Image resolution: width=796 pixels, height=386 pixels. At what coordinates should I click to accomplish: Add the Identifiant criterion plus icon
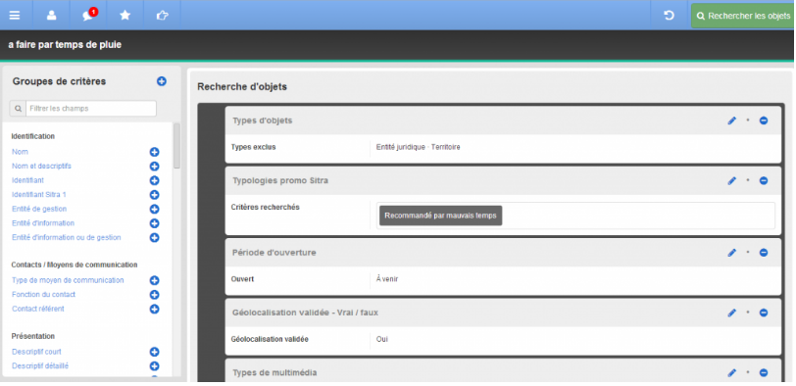pyautogui.click(x=154, y=180)
